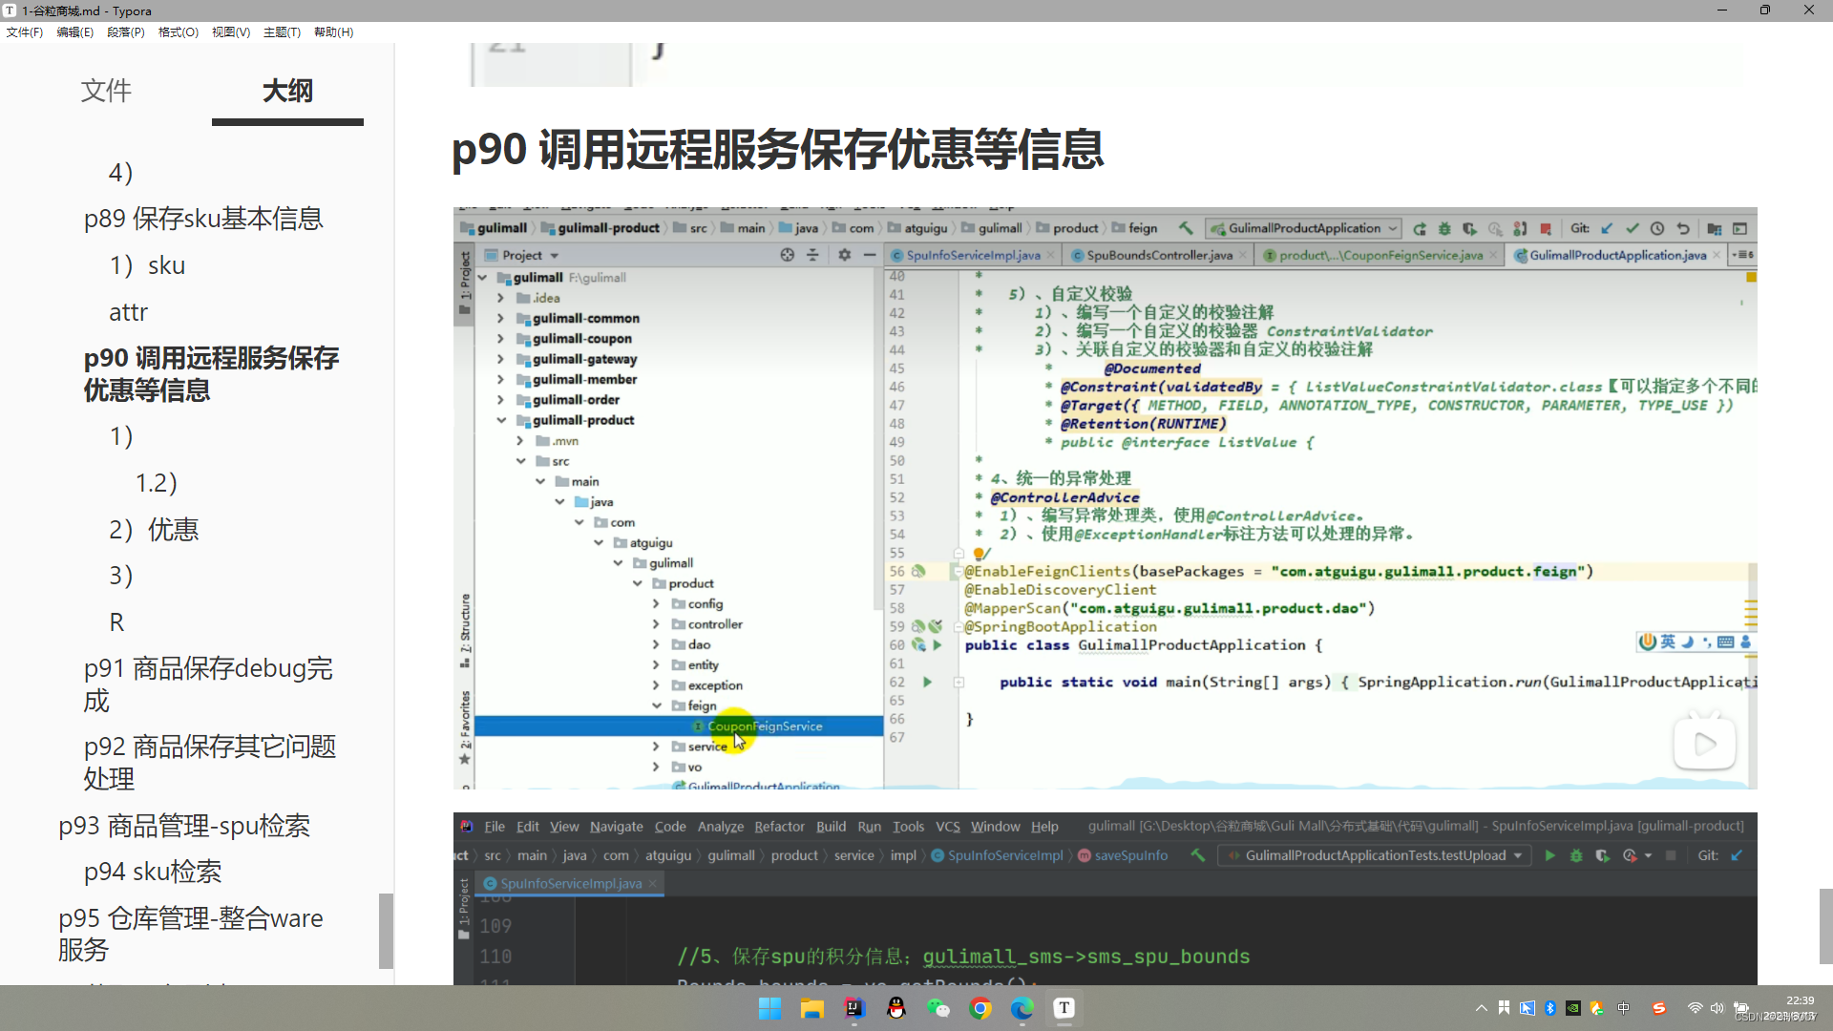Toggle the red bookmark icon in the IDE toolbar
The width and height of the screenshot is (1833, 1031).
tap(1546, 229)
